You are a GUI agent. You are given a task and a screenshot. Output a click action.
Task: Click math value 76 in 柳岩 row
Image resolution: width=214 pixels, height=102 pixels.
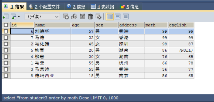pos(156,57)
